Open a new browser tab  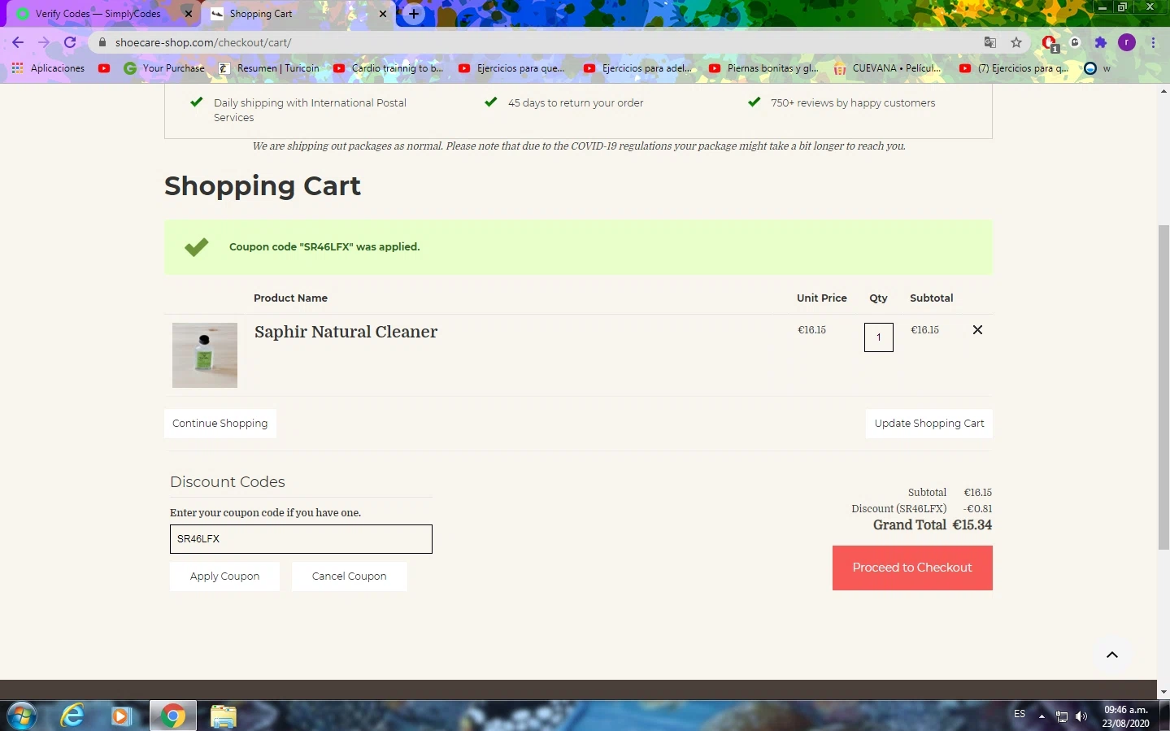(x=414, y=14)
